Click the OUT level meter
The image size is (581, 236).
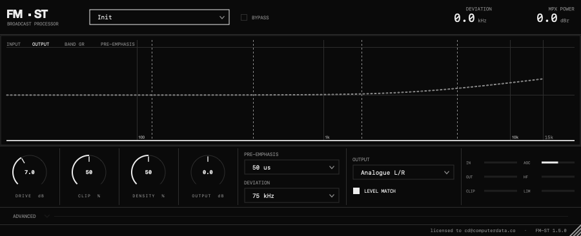pos(500,177)
